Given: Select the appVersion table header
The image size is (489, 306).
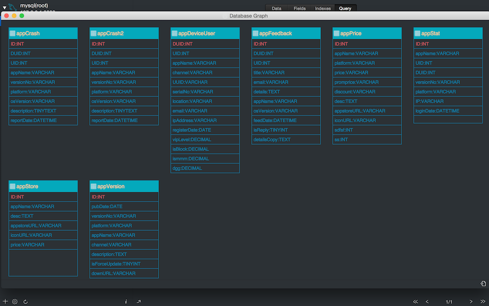Looking at the screenshot, I should click(124, 186).
